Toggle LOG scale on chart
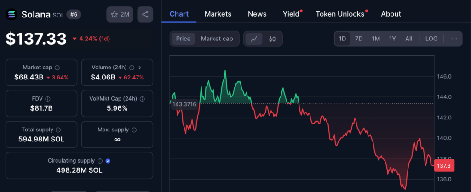Viewport: 471px width, 192px height. coord(431,39)
